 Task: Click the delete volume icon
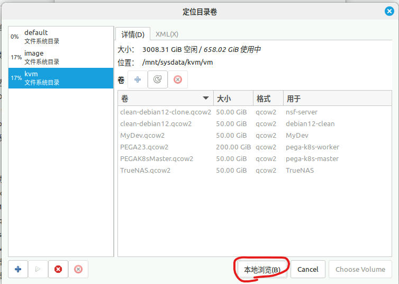178,79
